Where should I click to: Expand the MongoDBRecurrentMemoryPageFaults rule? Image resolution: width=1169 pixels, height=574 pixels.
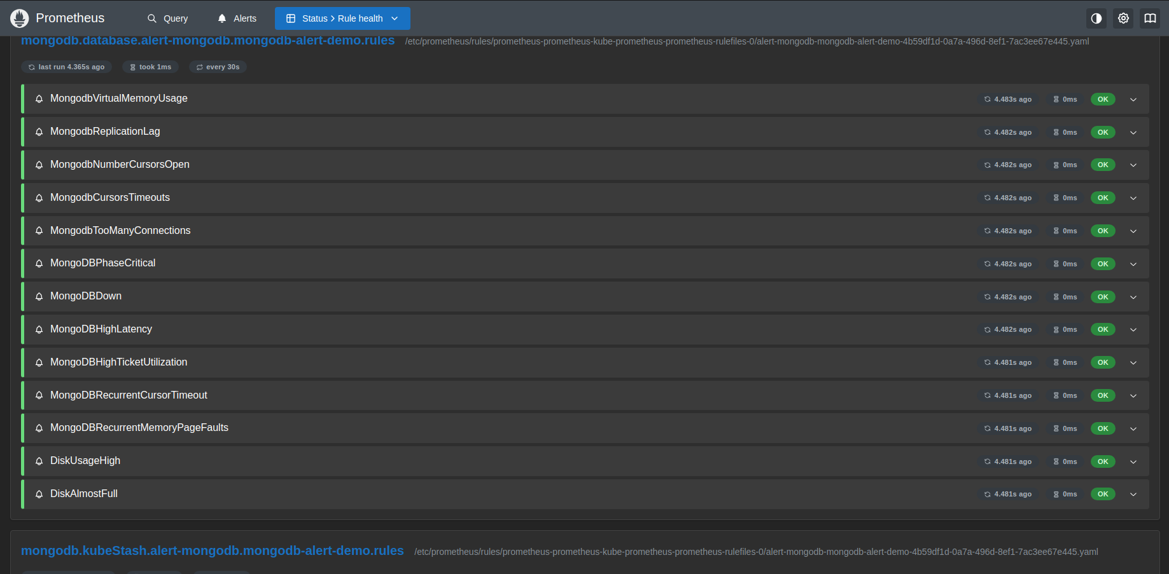coord(1133,428)
